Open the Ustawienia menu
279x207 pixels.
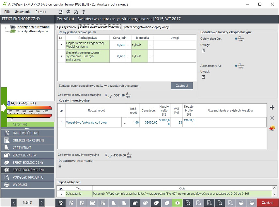pos(23,12)
